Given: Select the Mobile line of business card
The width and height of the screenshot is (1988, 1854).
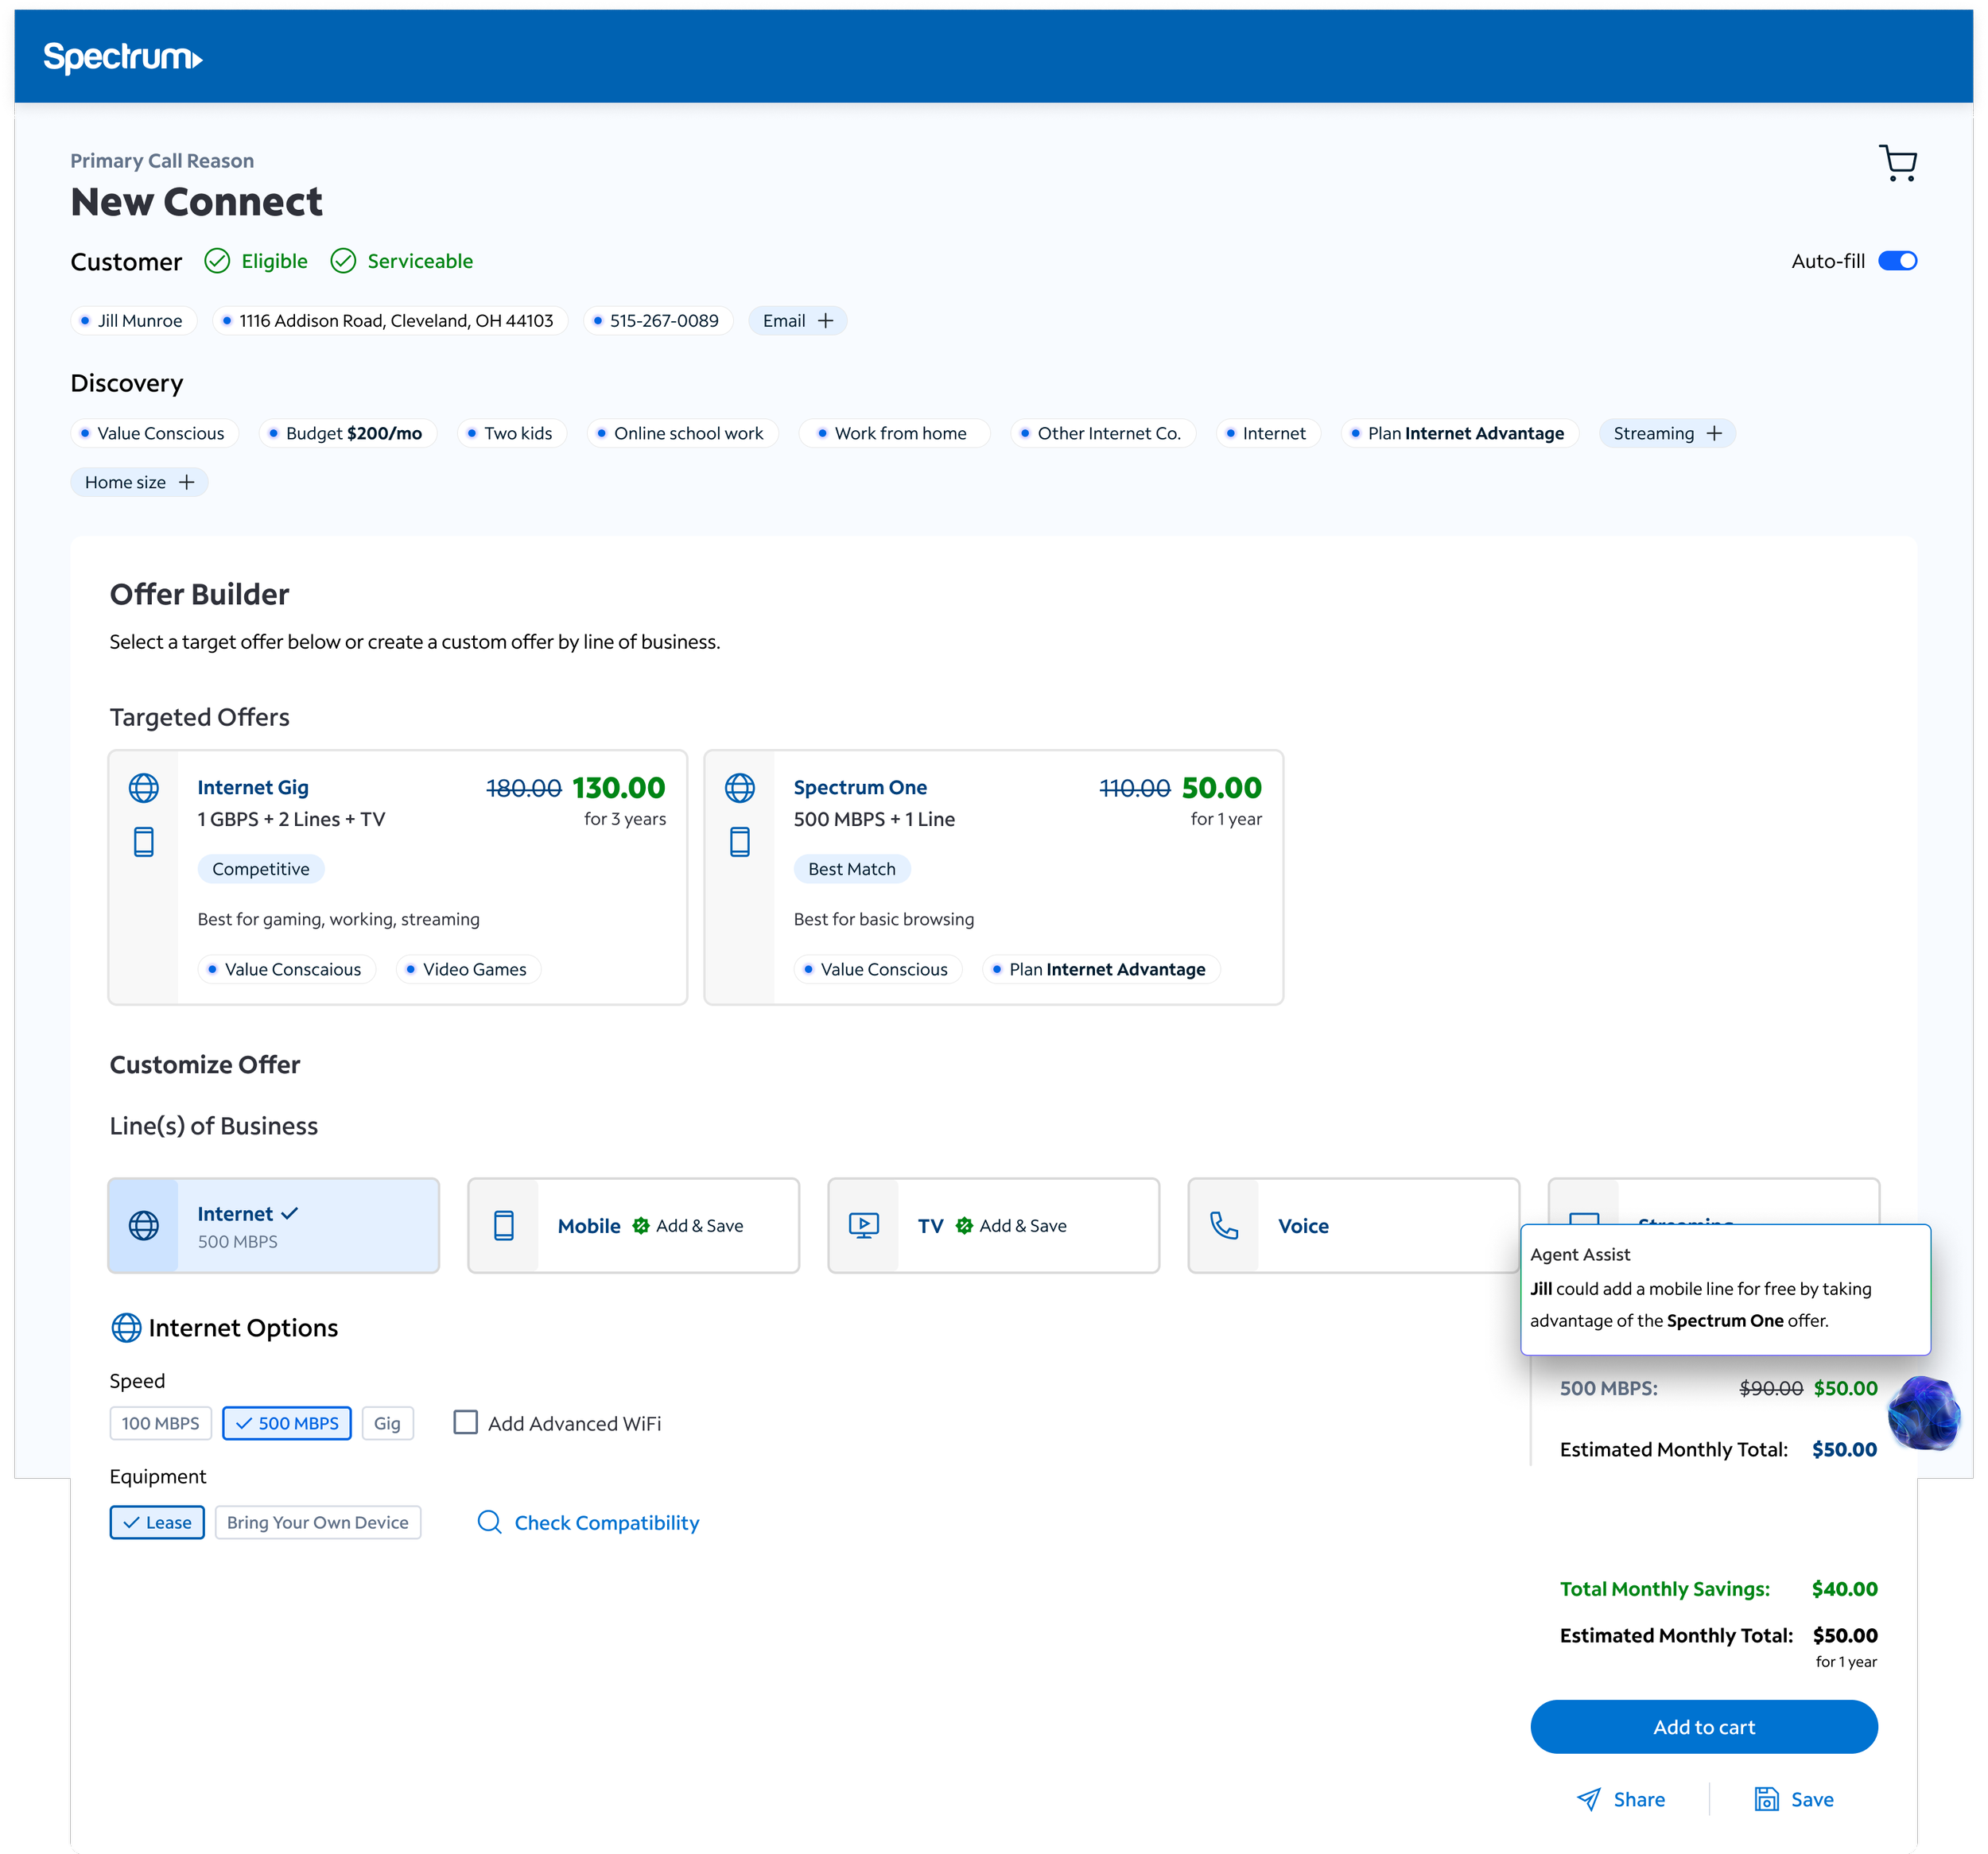Looking at the screenshot, I should (x=634, y=1226).
